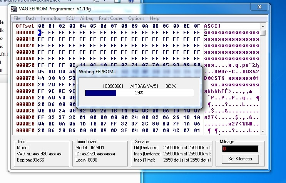This screenshot has width=286, height=183.
Task: Click the offset 0000D0 row label
Action: click(25, 117)
